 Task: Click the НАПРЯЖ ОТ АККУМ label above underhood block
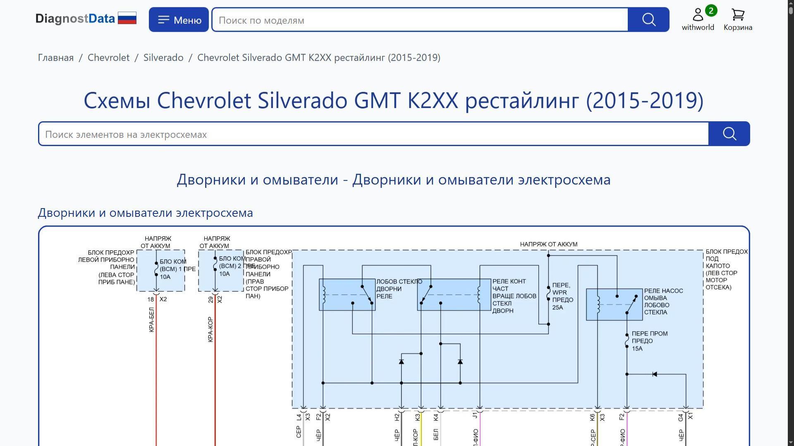pos(548,244)
